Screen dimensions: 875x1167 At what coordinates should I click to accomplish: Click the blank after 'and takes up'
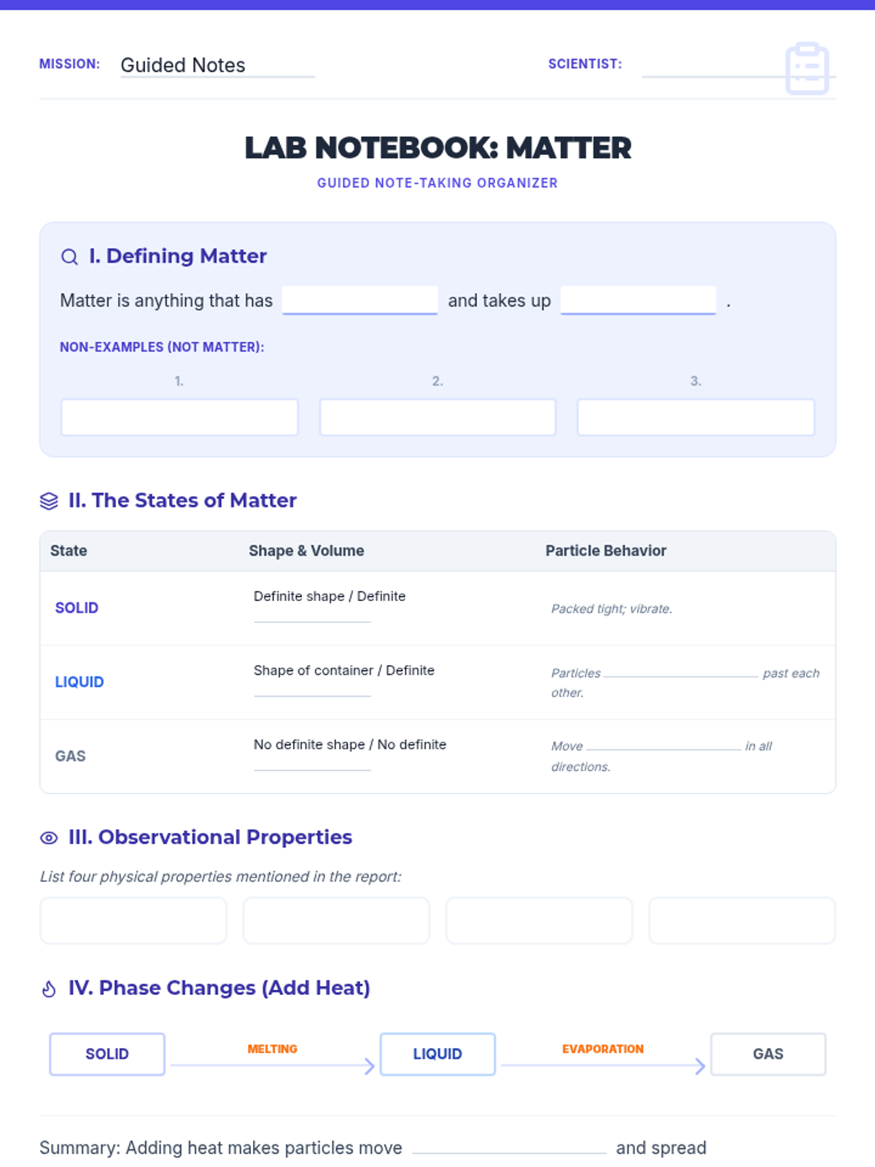tap(638, 301)
